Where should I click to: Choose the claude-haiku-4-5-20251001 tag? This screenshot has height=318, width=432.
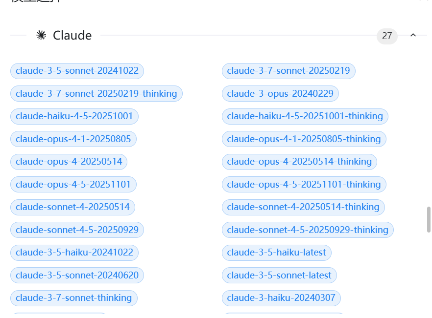point(74,116)
